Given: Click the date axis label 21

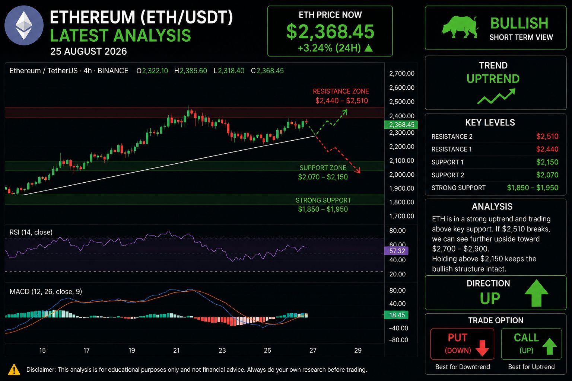Looking at the screenshot, I should point(177,350).
